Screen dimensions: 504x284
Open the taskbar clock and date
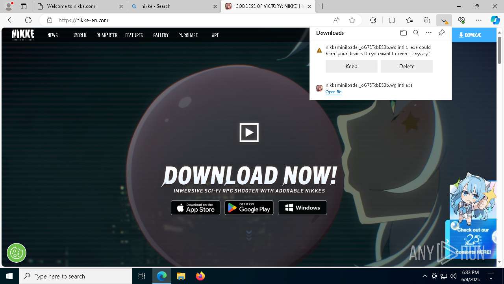[x=471, y=276]
